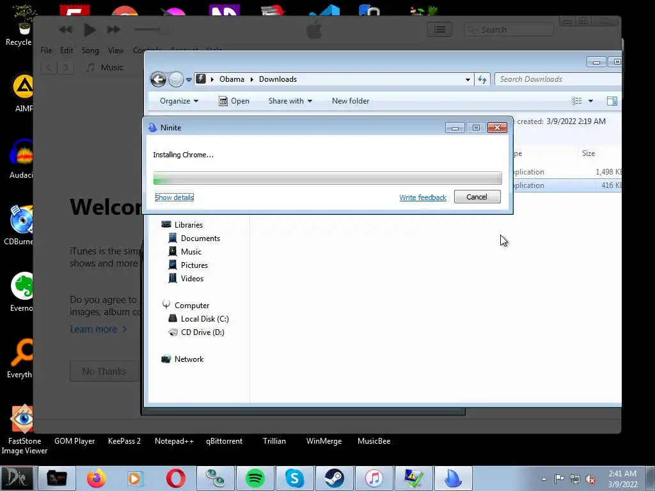
Task: Click No Thanks button in iTunes
Action: 104,371
